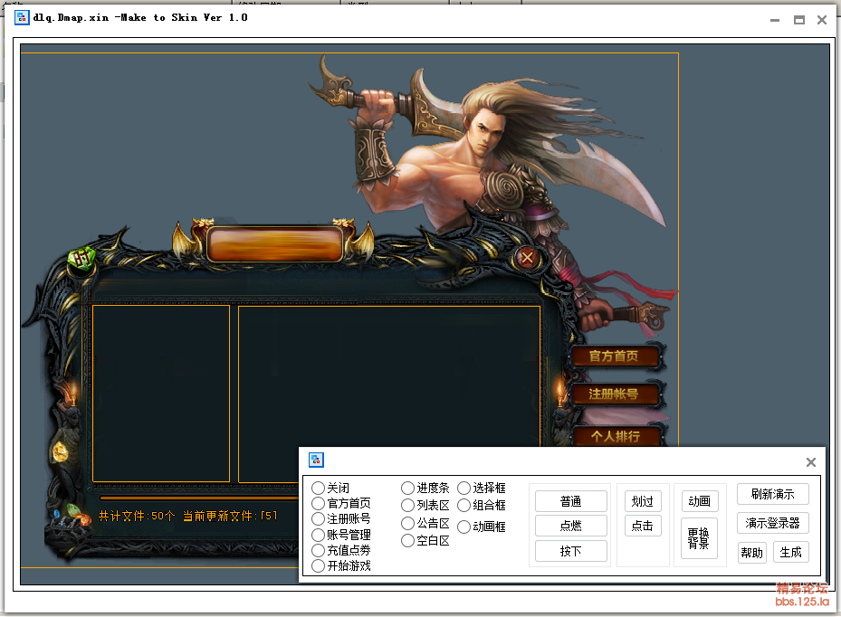Image resolution: width=841 pixels, height=617 pixels.
Task: Click the 刷新演示 button
Action: [x=772, y=494]
